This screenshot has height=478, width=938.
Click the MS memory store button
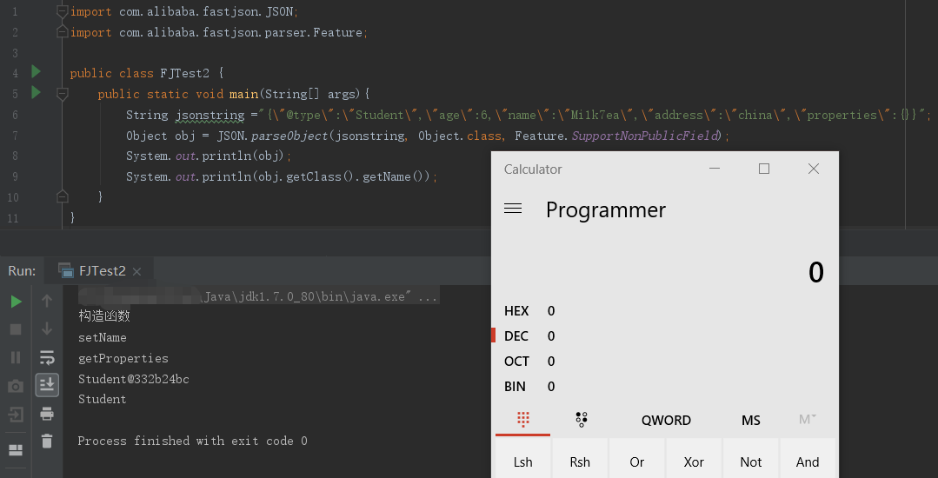[751, 420]
